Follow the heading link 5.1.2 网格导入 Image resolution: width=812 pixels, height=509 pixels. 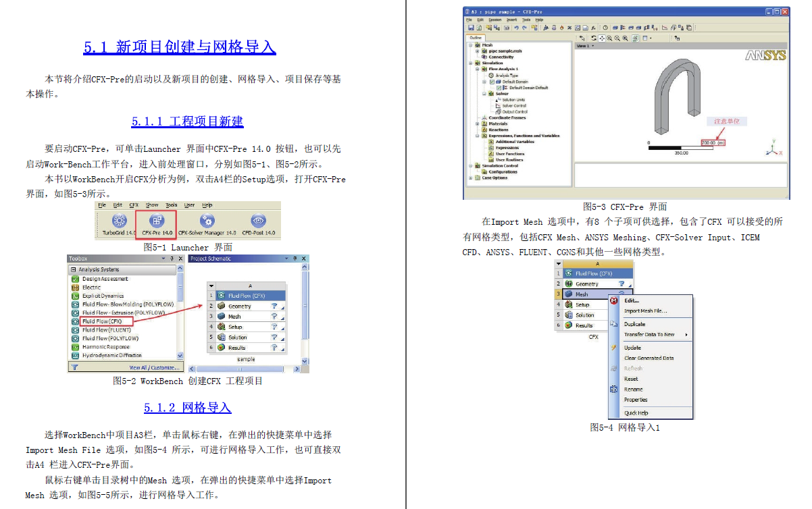click(188, 408)
